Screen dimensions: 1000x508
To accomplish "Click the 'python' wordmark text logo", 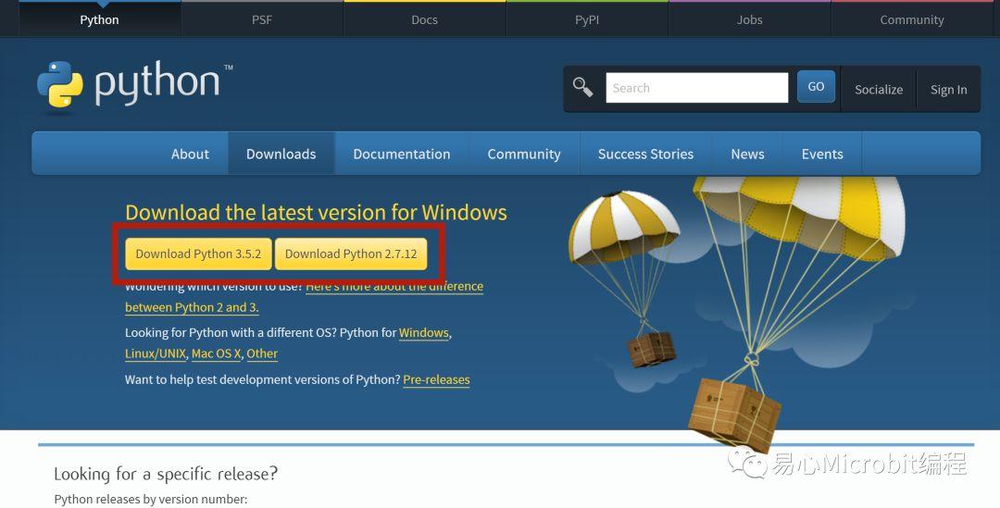I will [157, 85].
